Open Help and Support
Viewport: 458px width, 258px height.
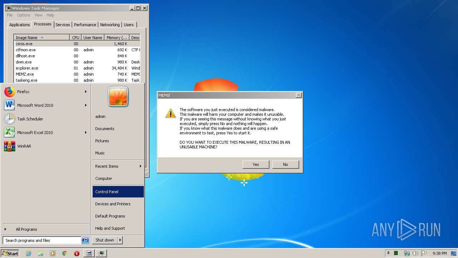(x=118, y=228)
